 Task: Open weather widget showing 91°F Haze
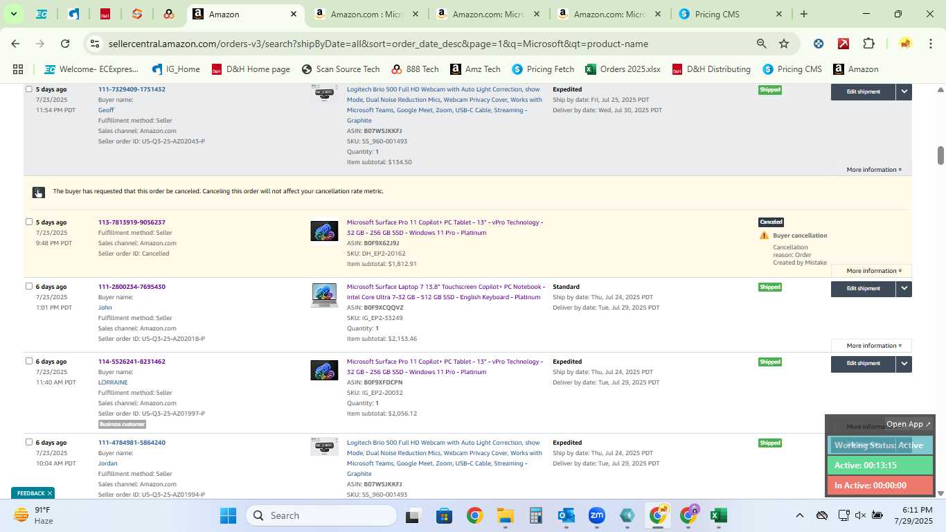[35, 515]
